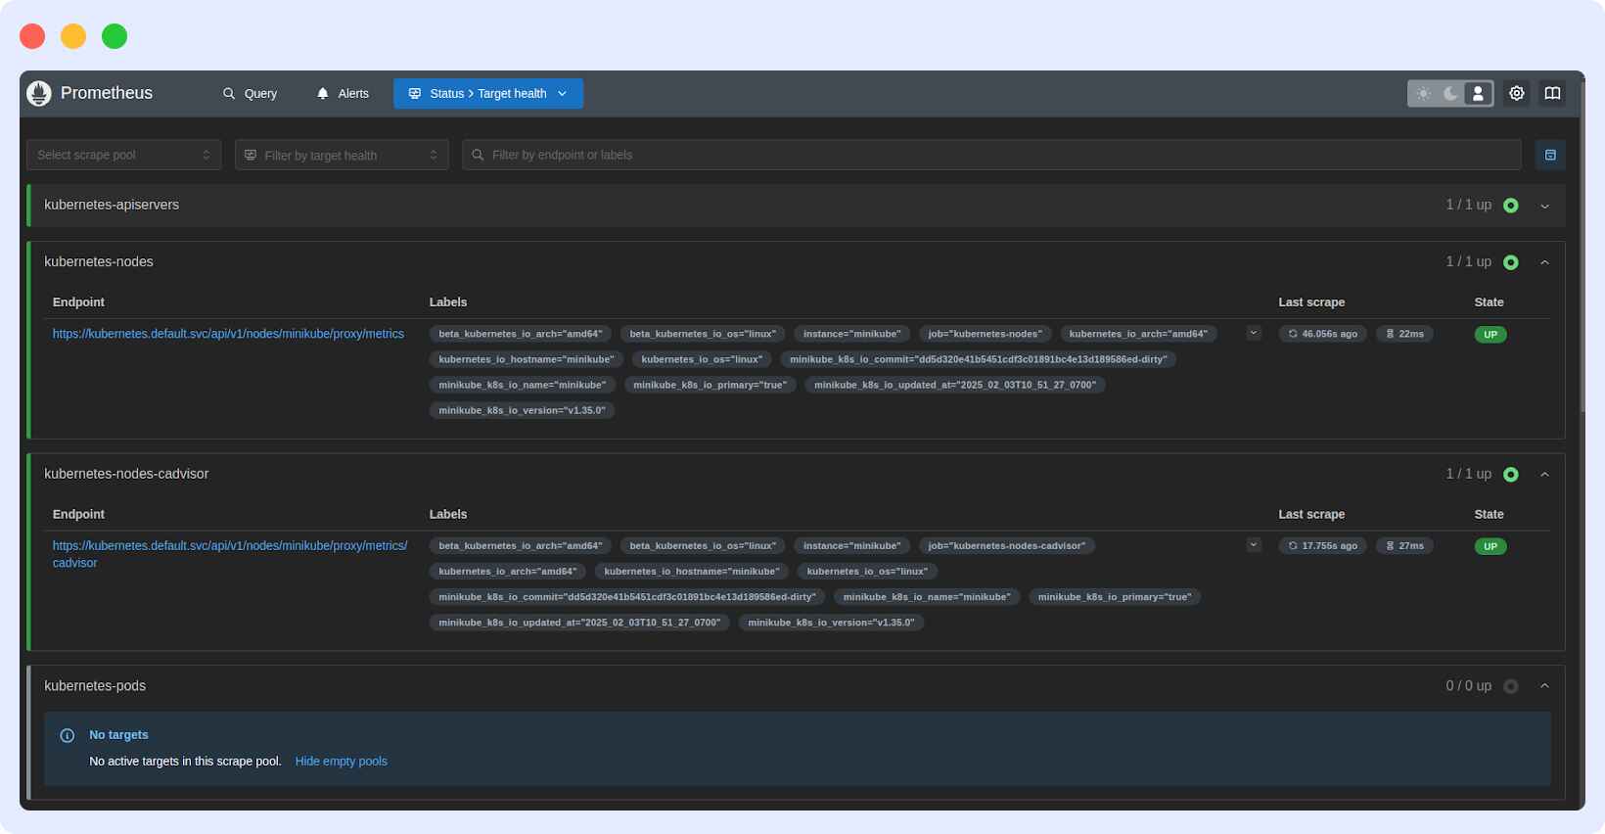Screen dimensions: 1605x834
Task: Click job="kubernetes-nodes-cadvisor" label badge
Action: tap(1007, 545)
